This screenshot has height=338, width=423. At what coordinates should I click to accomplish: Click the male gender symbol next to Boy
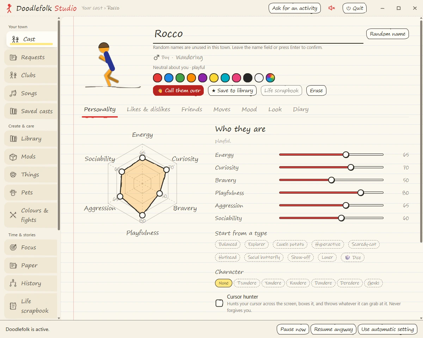[157, 57]
